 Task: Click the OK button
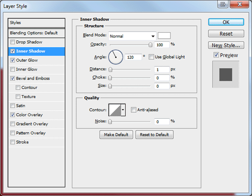(226, 22)
